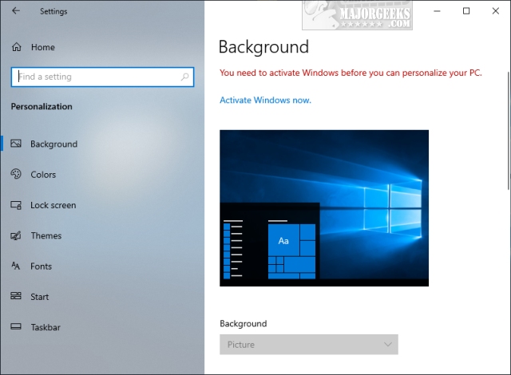Click the vertical scrollbar on the right
This screenshot has height=375, width=511.
(509, 130)
